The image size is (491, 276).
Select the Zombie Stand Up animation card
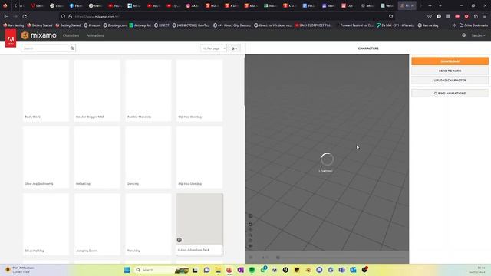click(x=148, y=90)
